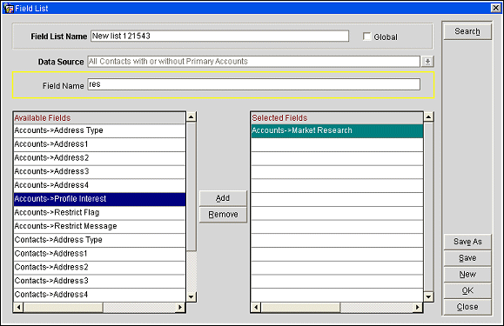The height and width of the screenshot is (326, 504).
Task: Click Available Fields scroll up arrow
Action: [x=192, y=116]
